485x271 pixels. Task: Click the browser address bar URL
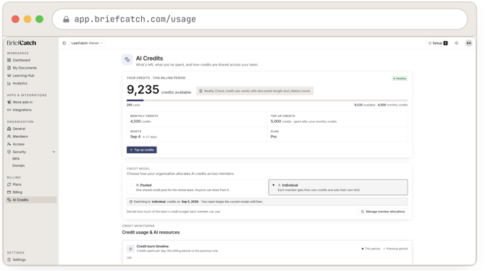pos(135,19)
